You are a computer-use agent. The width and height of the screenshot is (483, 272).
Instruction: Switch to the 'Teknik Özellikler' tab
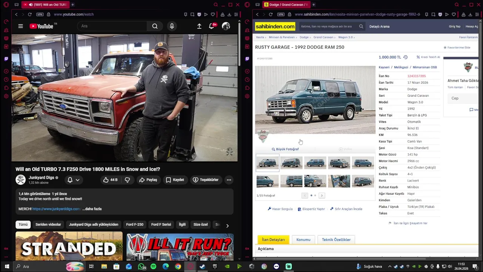tap(336, 240)
